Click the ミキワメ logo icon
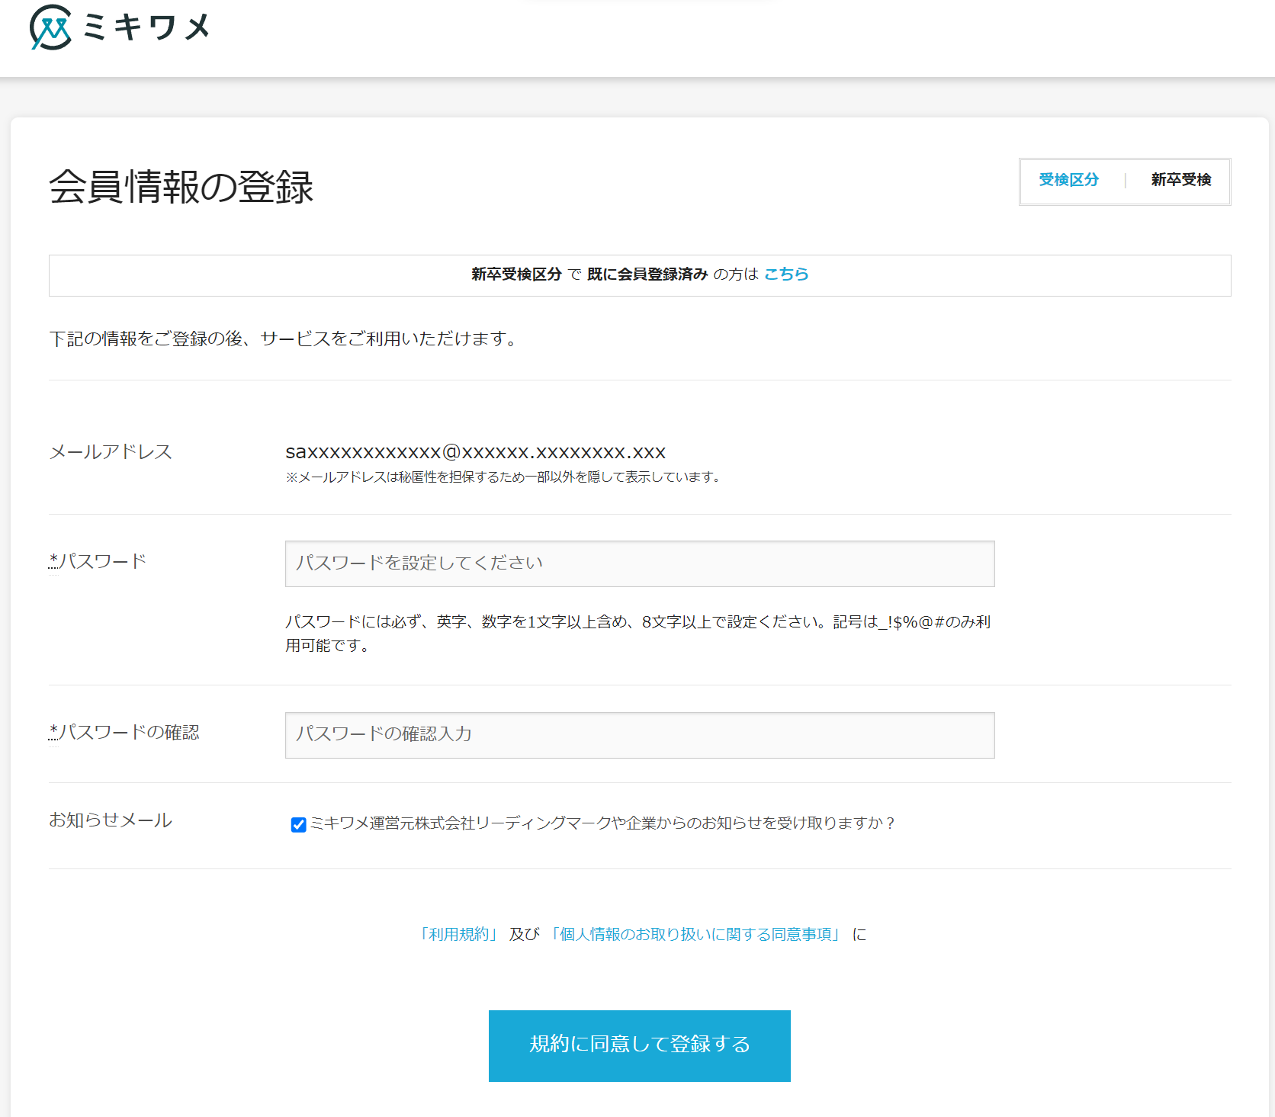The width and height of the screenshot is (1275, 1117). 50,27
